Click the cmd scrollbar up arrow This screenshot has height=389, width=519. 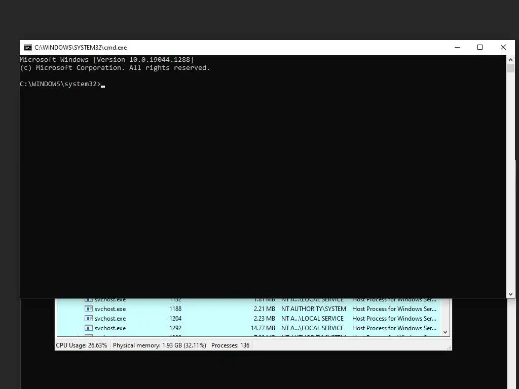[x=510, y=60]
